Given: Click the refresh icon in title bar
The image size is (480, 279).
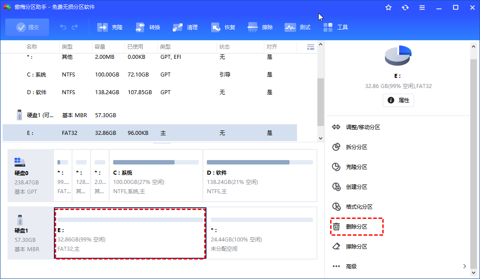Looking at the screenshot, I should pyautogui.click(x=405, y=8).
